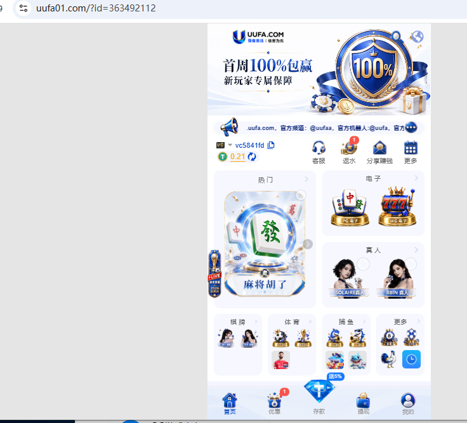Open the WG电子 777 slot machine icon
Image resolution: width=467 pixels, height=423 pixels.
[x=397, y=207]
